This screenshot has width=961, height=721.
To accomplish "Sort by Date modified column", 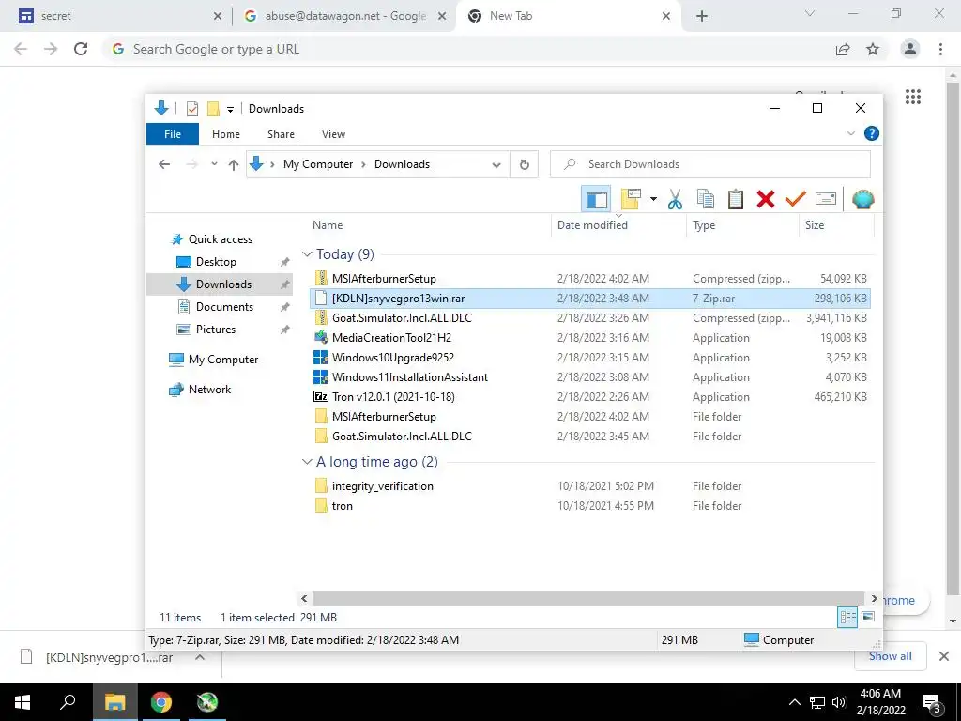I will (x=592, y=225).
